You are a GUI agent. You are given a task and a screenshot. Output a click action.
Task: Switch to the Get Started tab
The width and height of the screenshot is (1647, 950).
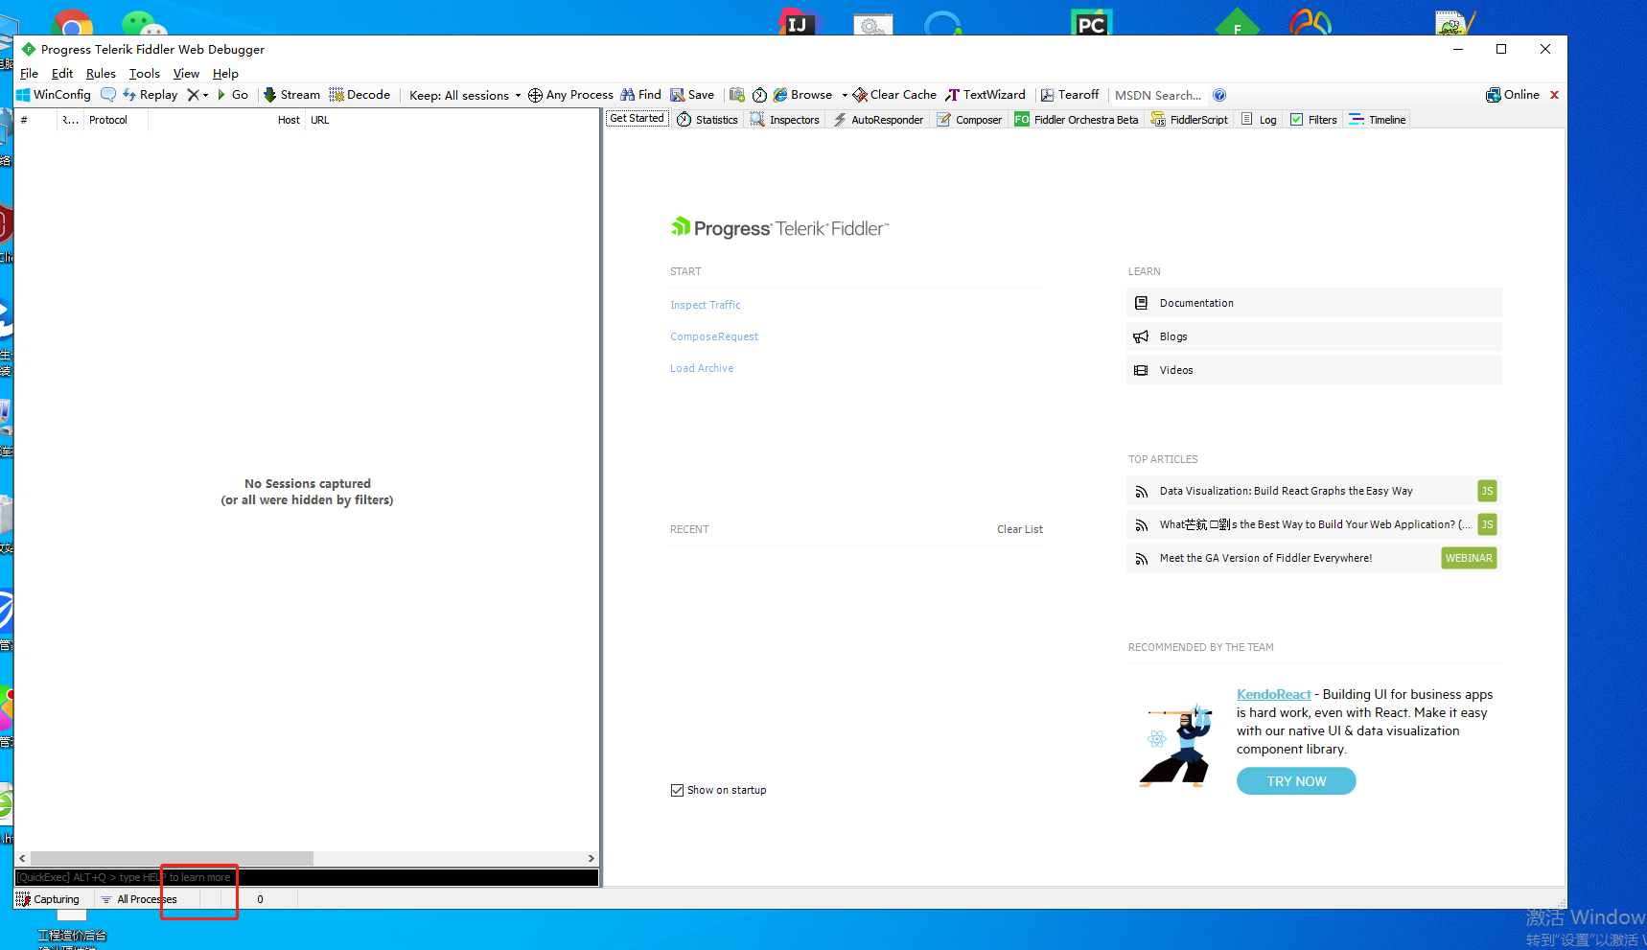tap(637, 119)
